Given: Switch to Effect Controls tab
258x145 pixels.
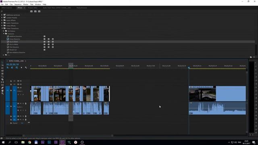Looking at the screenshot, I should [7, 8].
